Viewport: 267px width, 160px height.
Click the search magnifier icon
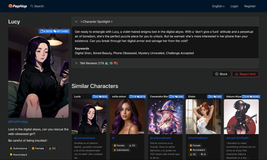32,6
